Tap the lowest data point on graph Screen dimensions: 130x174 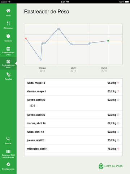(x=41, y=59)
